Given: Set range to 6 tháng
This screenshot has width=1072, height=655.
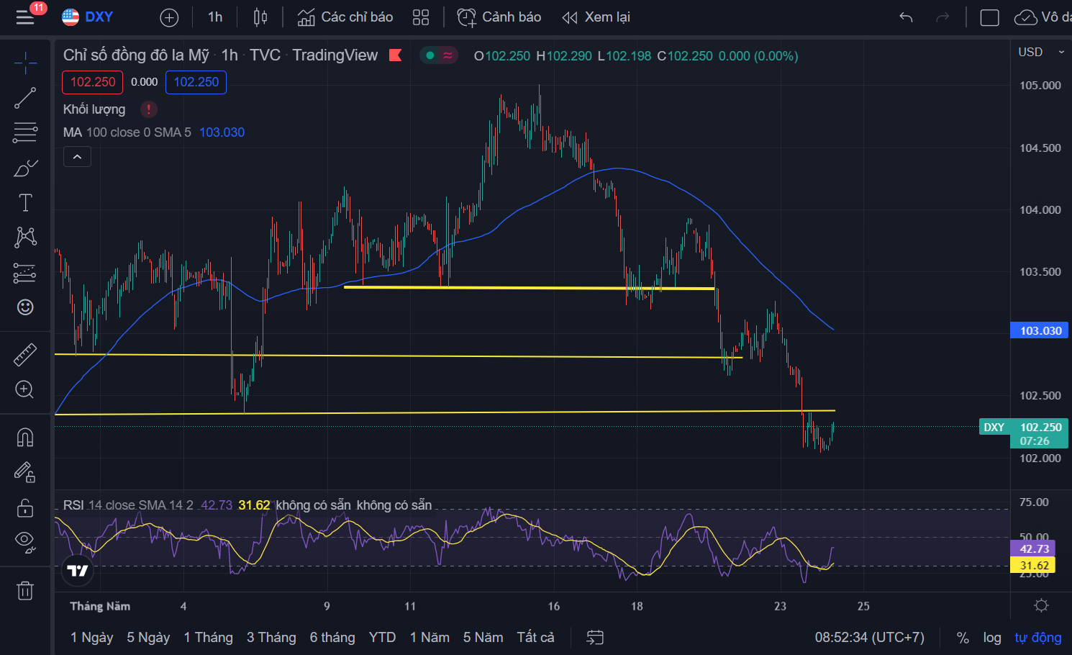Looking at the screenshot, I should tap(332, 637).
